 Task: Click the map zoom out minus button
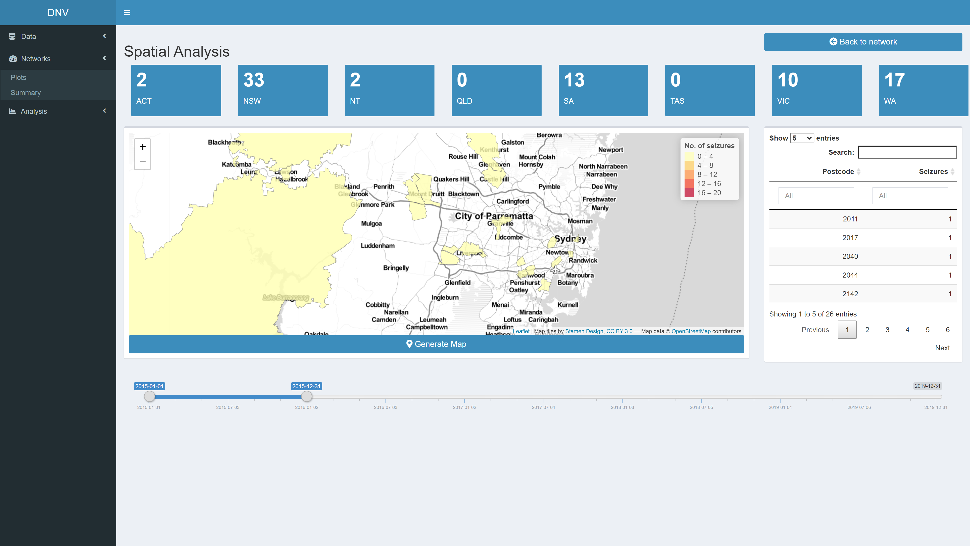142,162
